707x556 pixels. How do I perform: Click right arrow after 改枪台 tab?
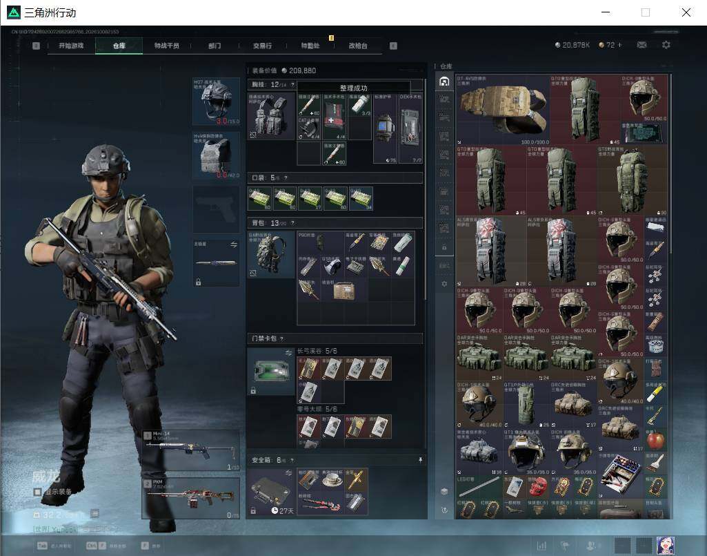tap(393, 46)
